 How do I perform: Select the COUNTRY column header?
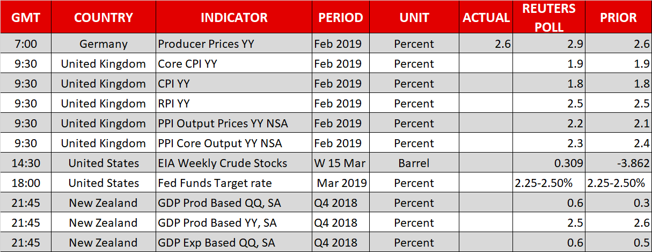click(103, 17)
